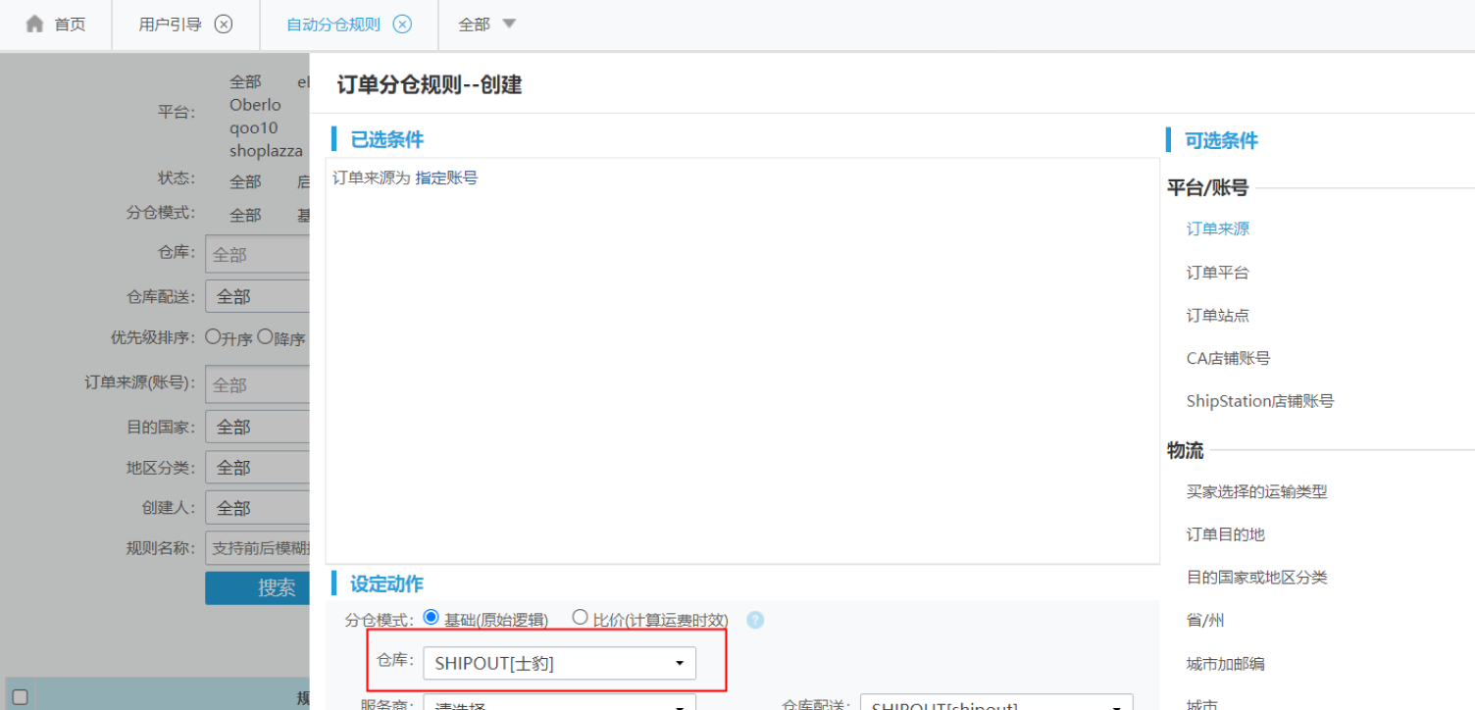Screen dimensions: 1475x710
Task: Open the help tooltip icon beside 比价
Action: pyautogui.click(x=754, y=620)
